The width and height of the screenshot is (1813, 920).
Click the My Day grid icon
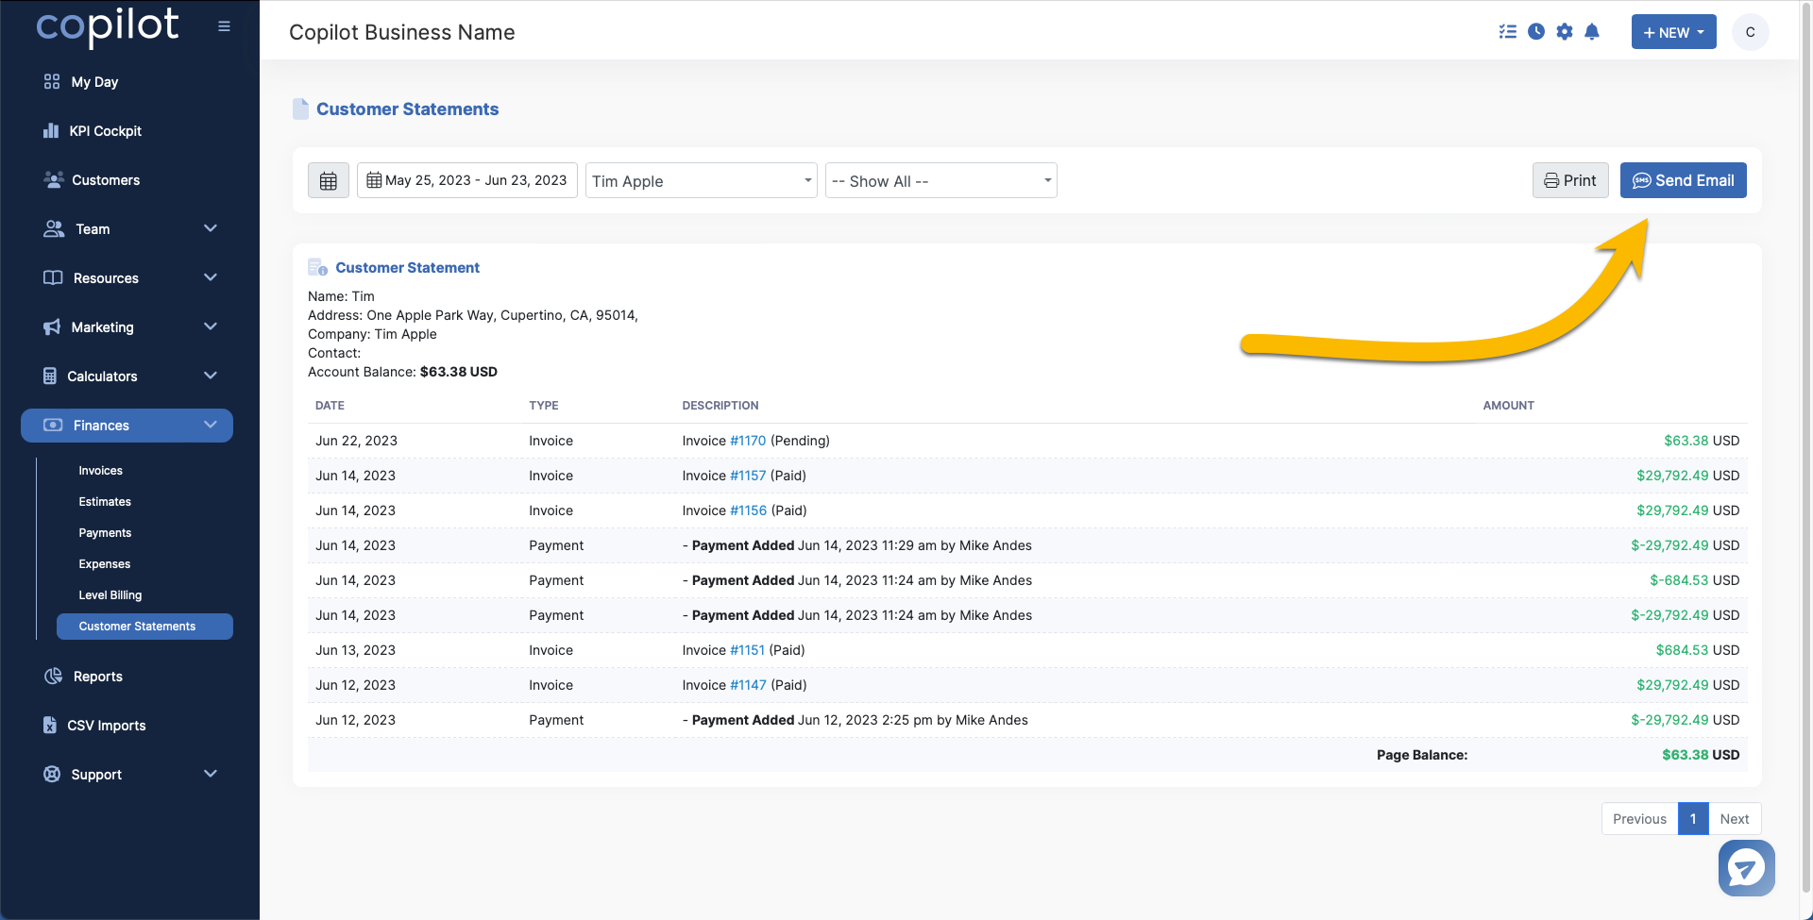pyautogui.click(x=52, y=82)
